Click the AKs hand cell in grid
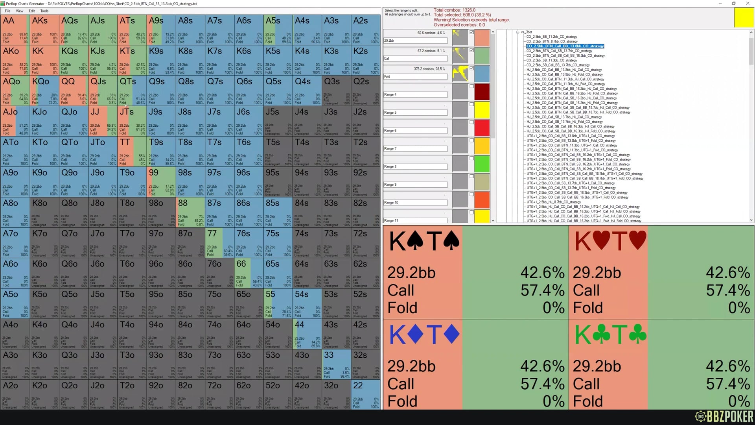The image size is (755, 425). (44, 30)
